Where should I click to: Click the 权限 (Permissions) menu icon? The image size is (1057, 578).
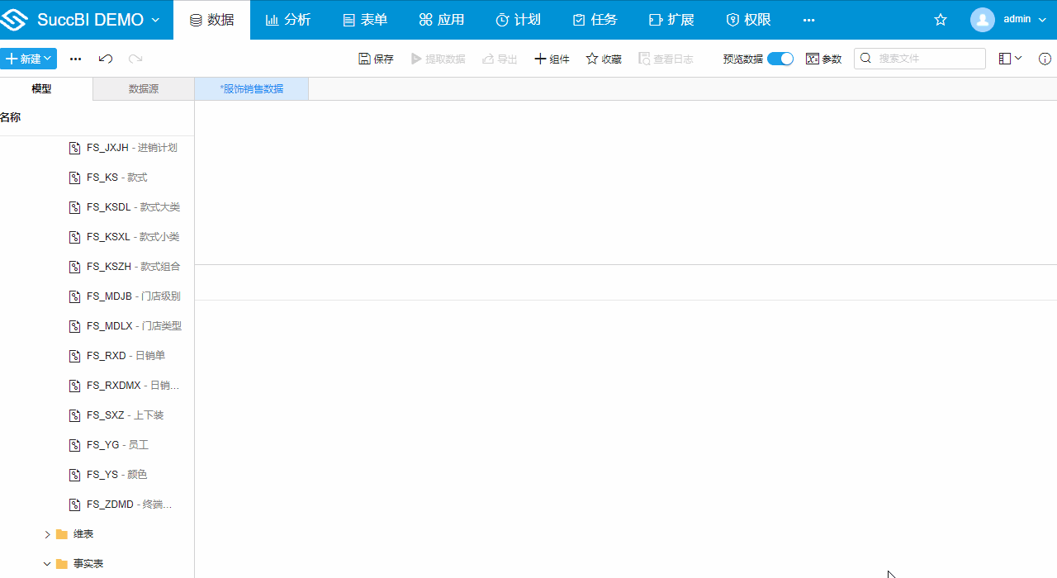[732, 19]
